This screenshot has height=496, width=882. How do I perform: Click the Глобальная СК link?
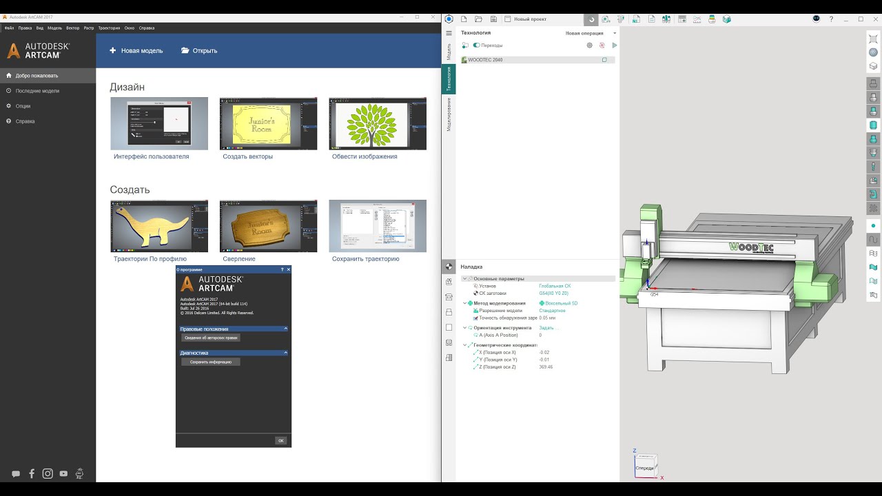555,286
